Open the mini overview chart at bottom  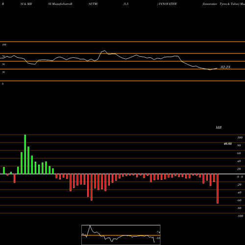pyautogui.click(x=121, y=235)
